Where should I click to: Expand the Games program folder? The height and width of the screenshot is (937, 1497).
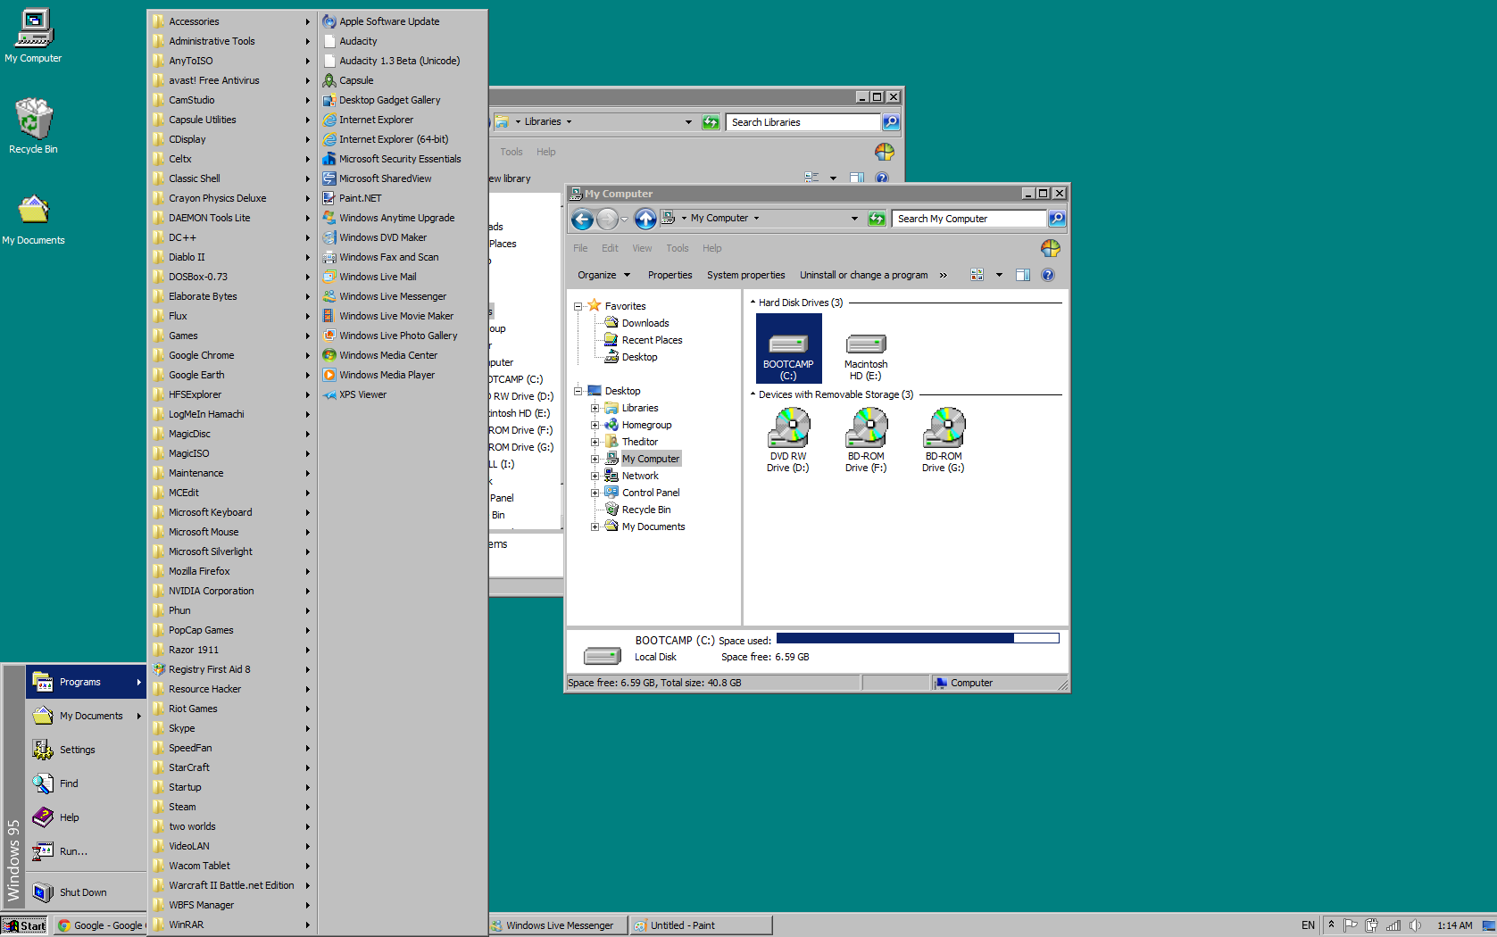pos(232,336)
